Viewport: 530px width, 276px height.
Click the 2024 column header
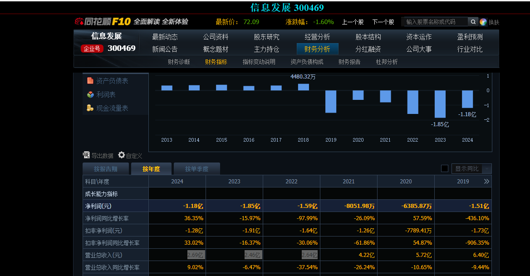coord(177,182)
